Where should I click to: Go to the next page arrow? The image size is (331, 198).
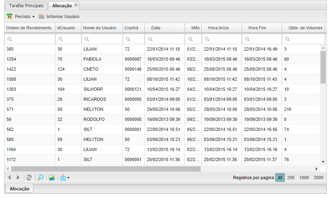pyautogui.click(x=18, y=178)
